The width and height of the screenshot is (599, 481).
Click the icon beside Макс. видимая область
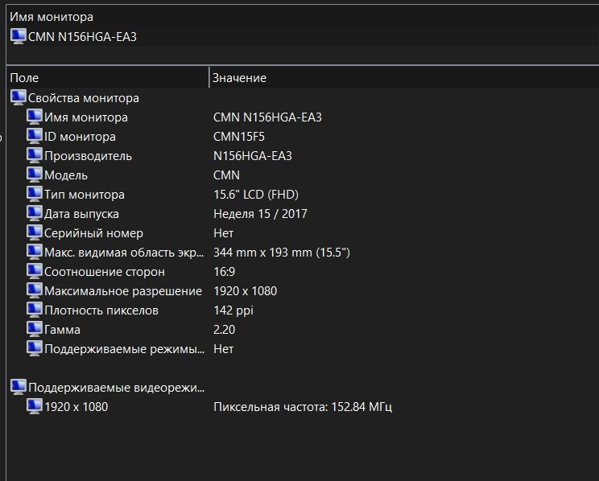34,252
